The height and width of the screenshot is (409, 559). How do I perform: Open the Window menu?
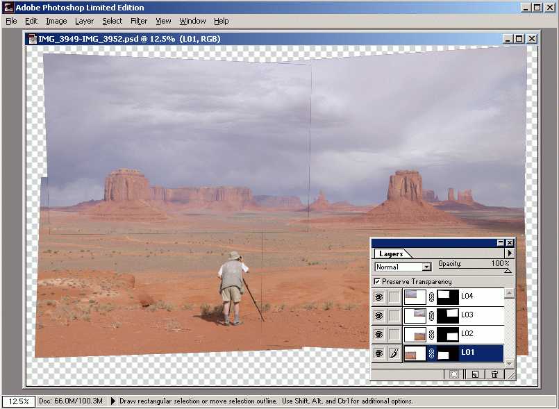[x=192, y=21]
